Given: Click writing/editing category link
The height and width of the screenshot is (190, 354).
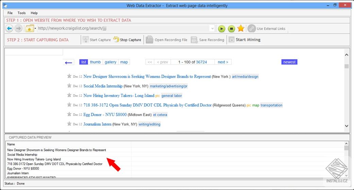Looking at the screenshot, I should tap(149, 124).
